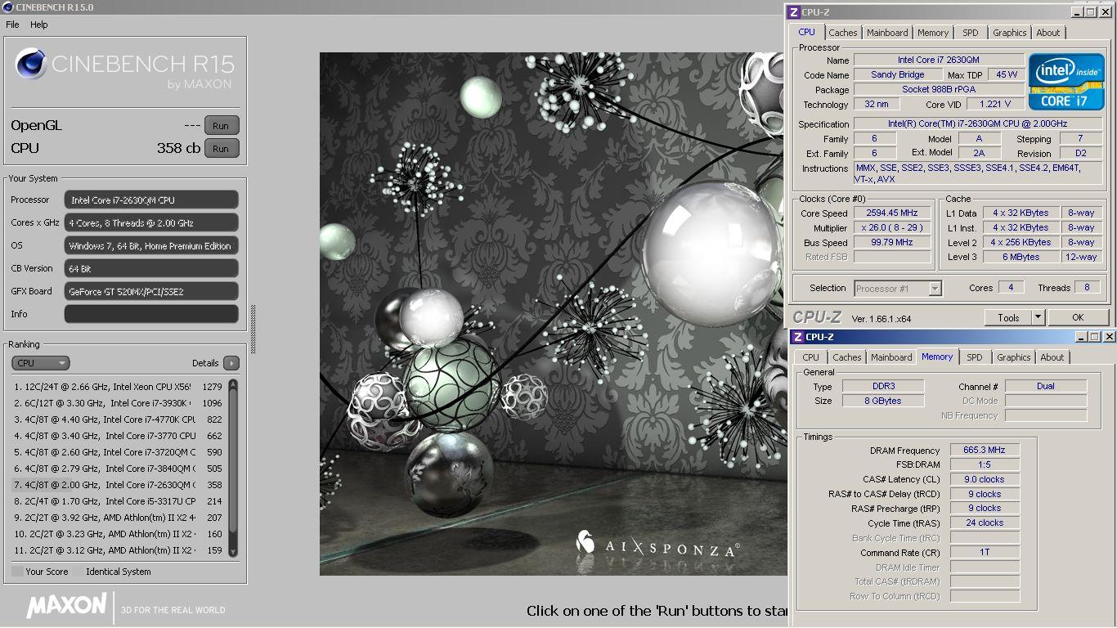The width and height of the screenshot is (1117, 628).
Task: Click the ranking scrollbar up arrow
Action: pos(233,384)
